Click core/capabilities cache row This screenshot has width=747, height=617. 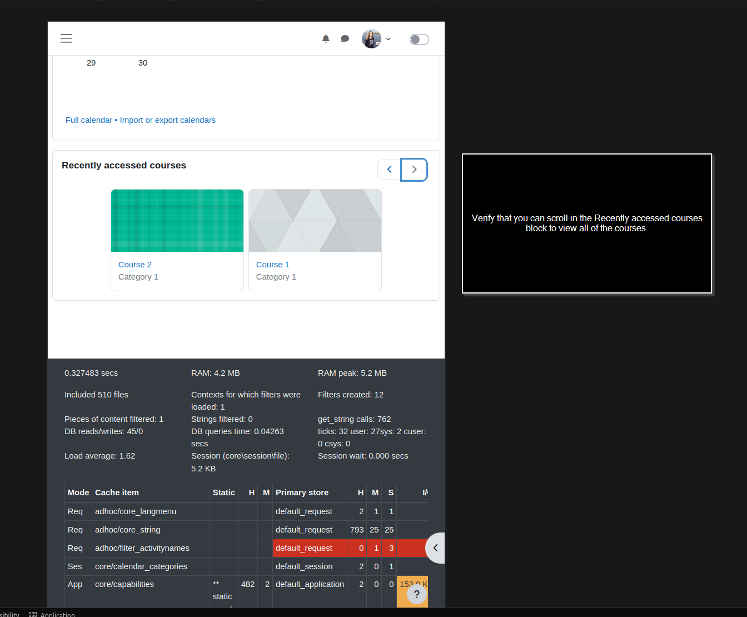[x=246, y=591]
